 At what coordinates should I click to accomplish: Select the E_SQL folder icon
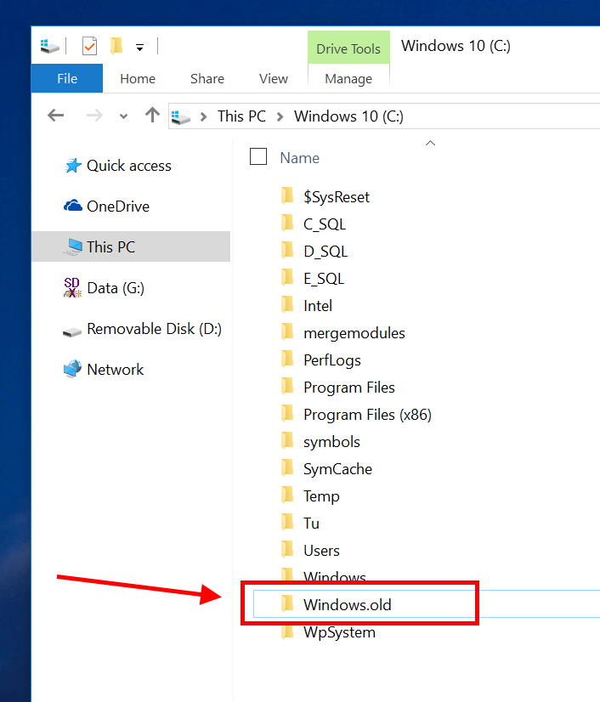[x=287, y=278]
